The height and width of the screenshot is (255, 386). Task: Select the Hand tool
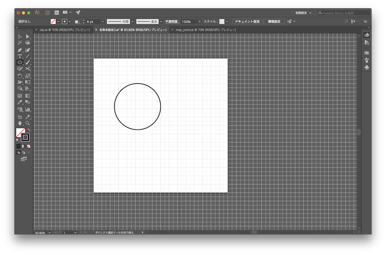20,123
